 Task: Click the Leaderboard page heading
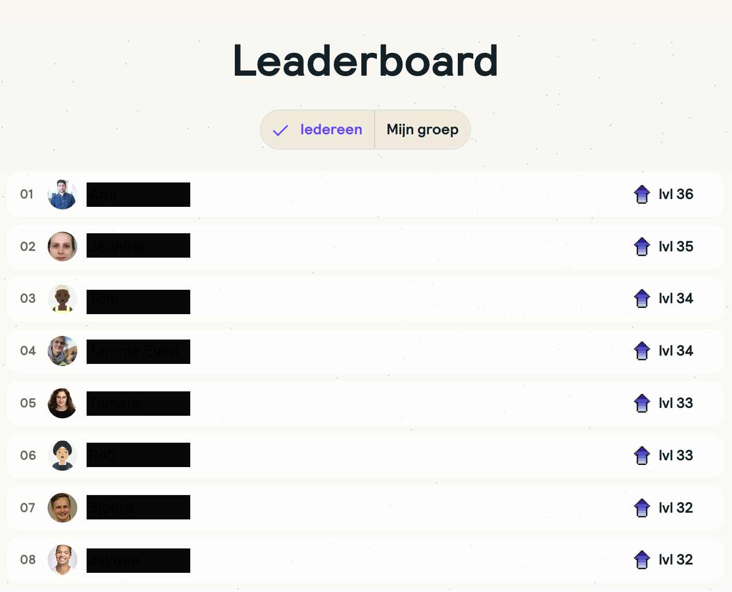tap(365, 61)
